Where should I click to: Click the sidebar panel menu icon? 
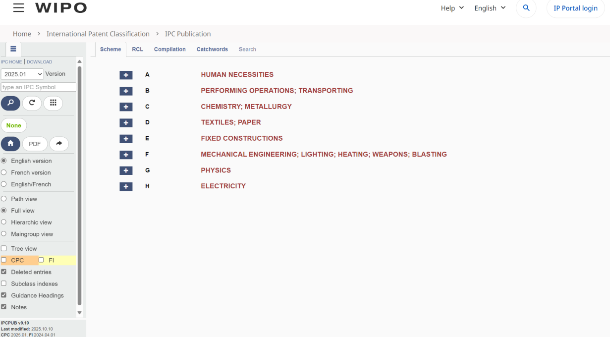click(x=13, y=49)
